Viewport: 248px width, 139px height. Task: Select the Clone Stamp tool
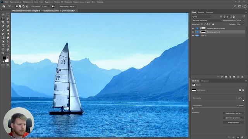[8, 30]
